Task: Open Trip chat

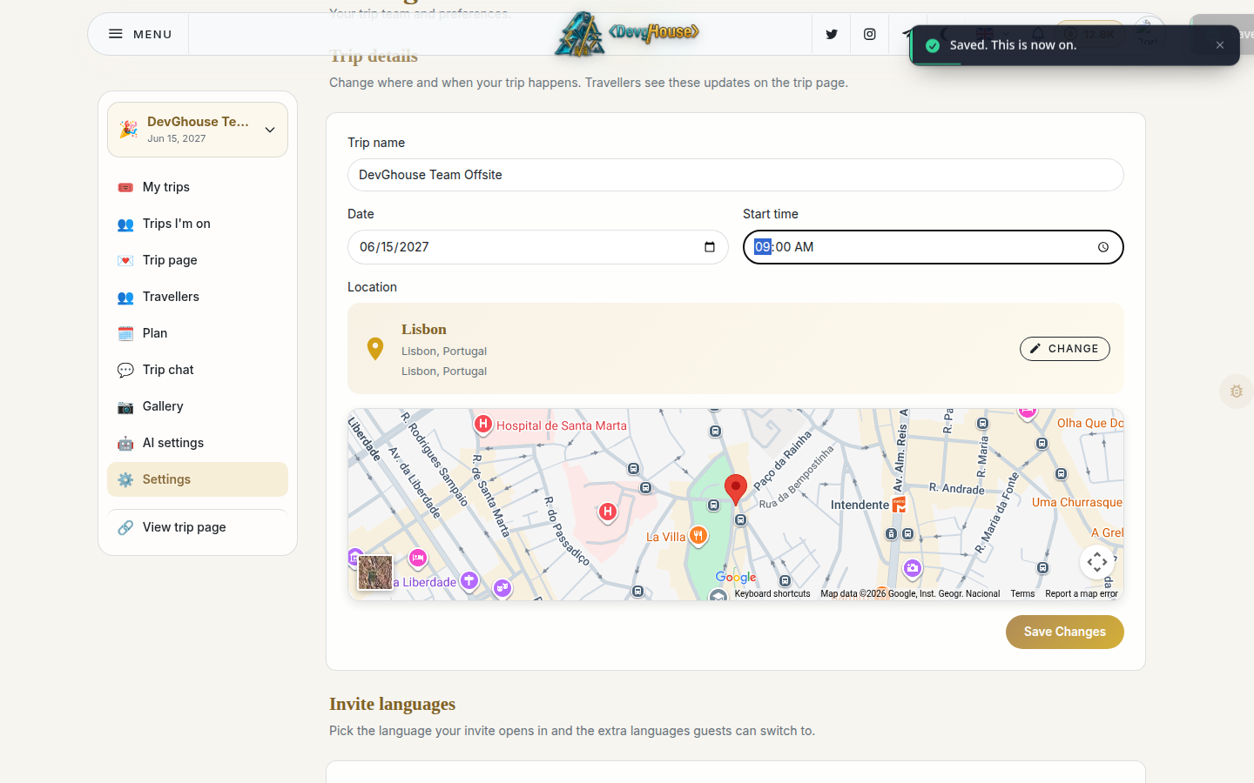Action: coord(198,370)
